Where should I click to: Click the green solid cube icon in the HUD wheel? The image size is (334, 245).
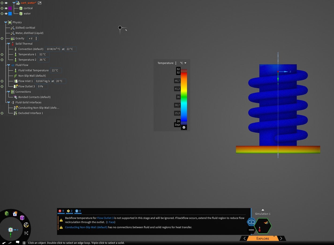click(7, 213)
